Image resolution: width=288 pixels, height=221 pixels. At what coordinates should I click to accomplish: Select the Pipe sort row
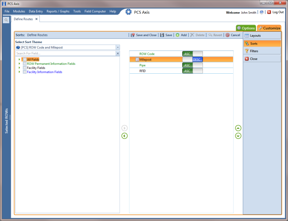point(181,65)
